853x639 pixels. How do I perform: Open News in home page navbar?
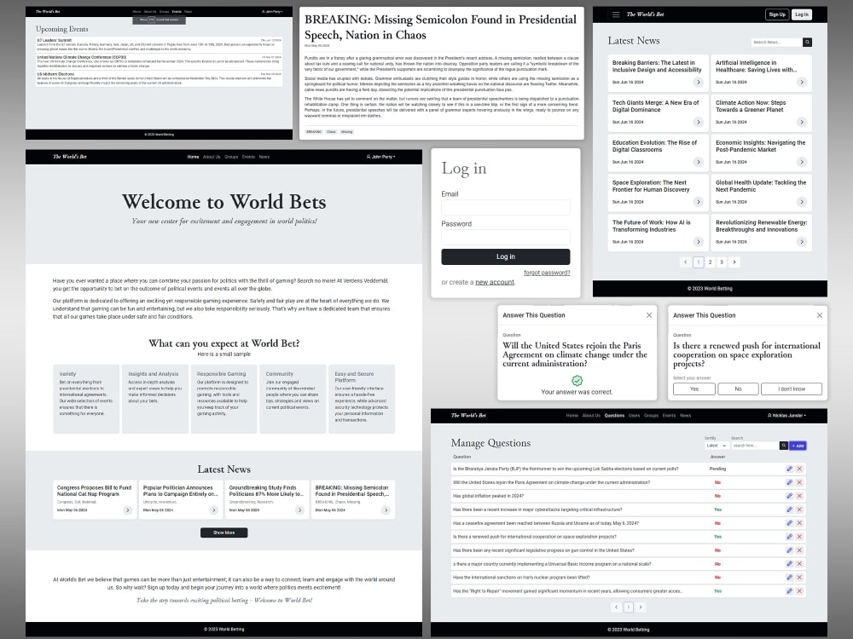264,157
